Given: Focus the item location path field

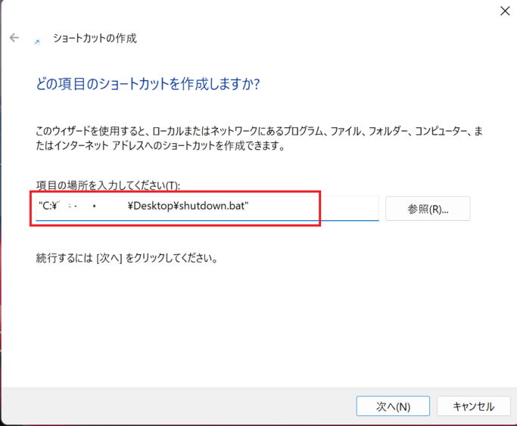Looking at the screenshot, I should coord(207,208).
